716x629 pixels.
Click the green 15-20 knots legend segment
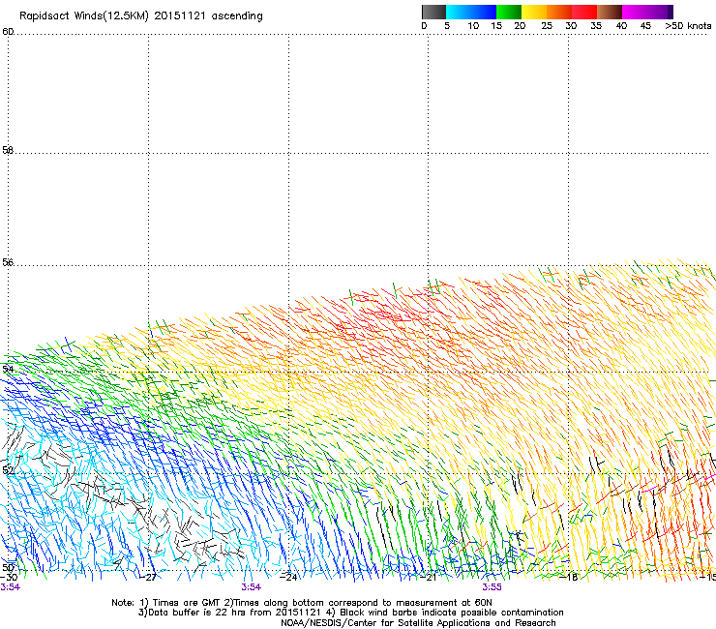click(509, 12)
